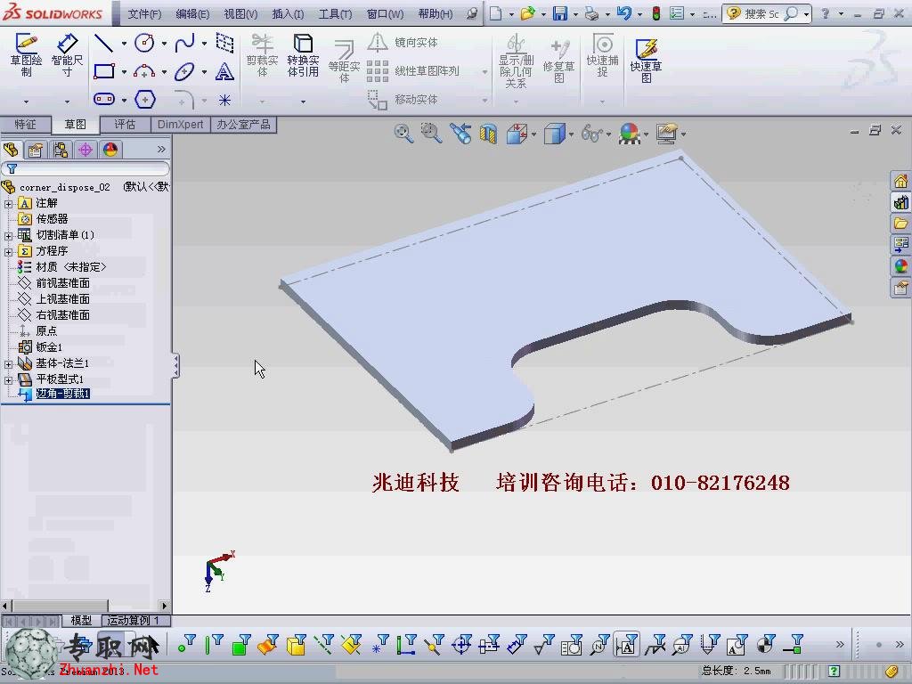Screen dimensions: 912x684
Task: Open the PropertyManager panel tab icon
Action: tap(35, 150)
